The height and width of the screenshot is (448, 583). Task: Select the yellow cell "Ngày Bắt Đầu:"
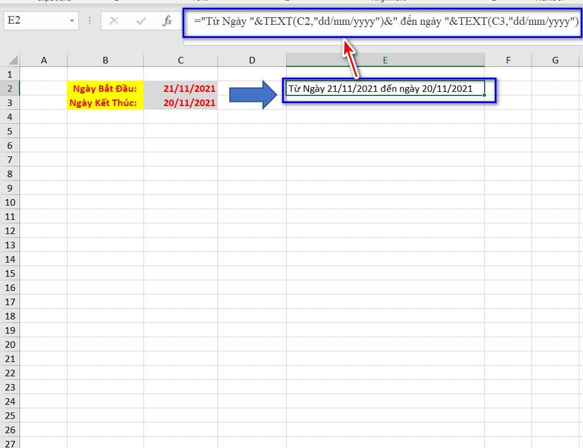(x=105, y=88)
